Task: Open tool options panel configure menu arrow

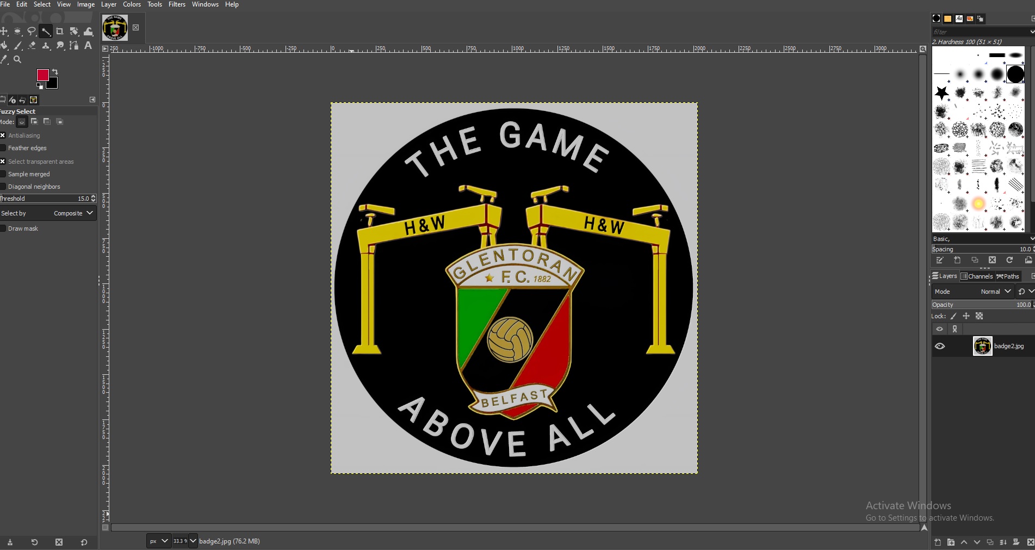Action: (x=92, y=100)
